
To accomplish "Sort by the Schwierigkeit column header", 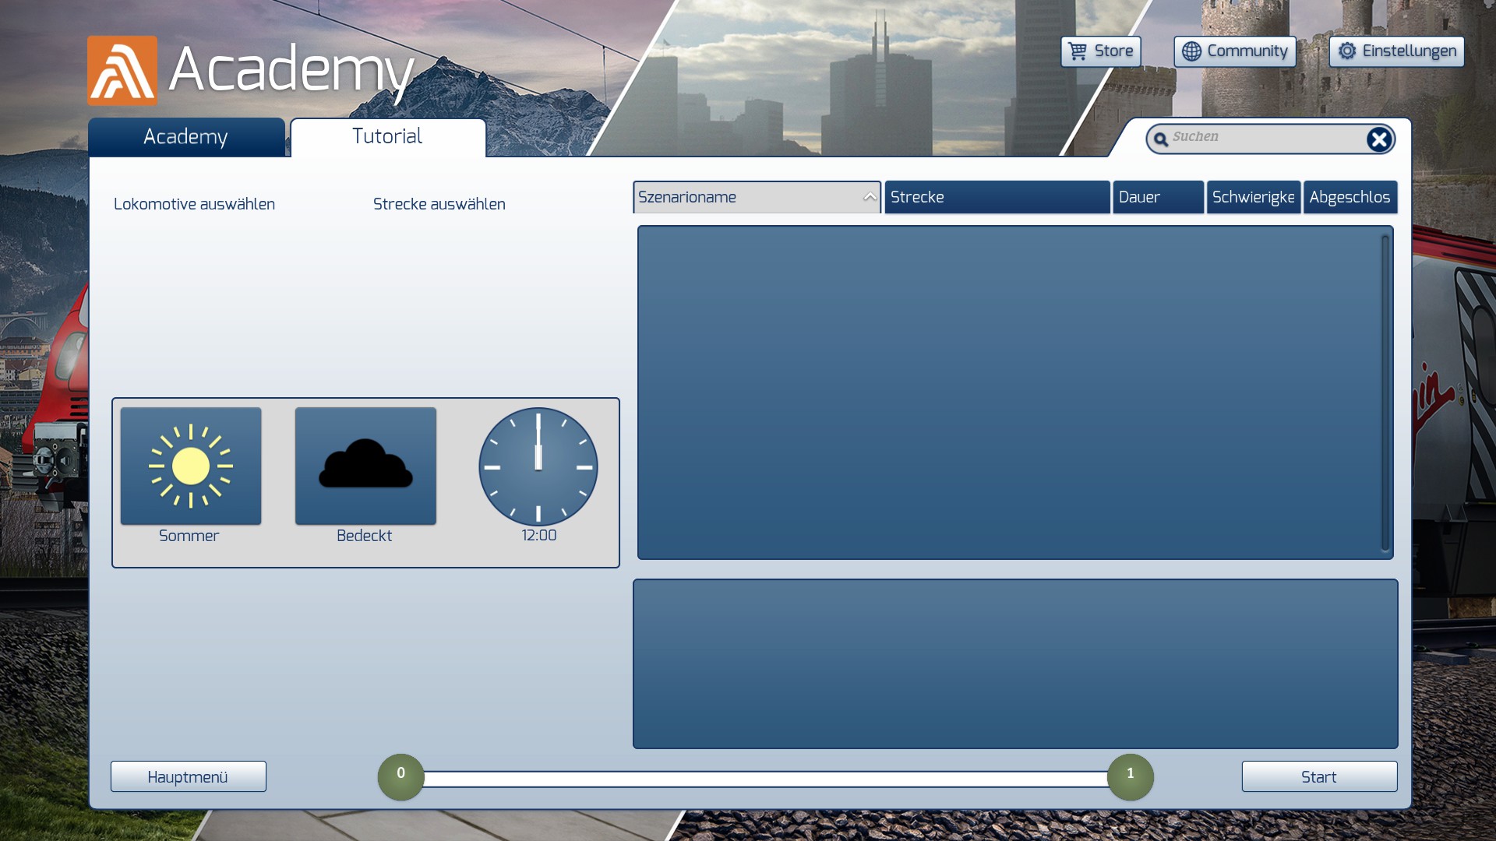I will 1253,197.
